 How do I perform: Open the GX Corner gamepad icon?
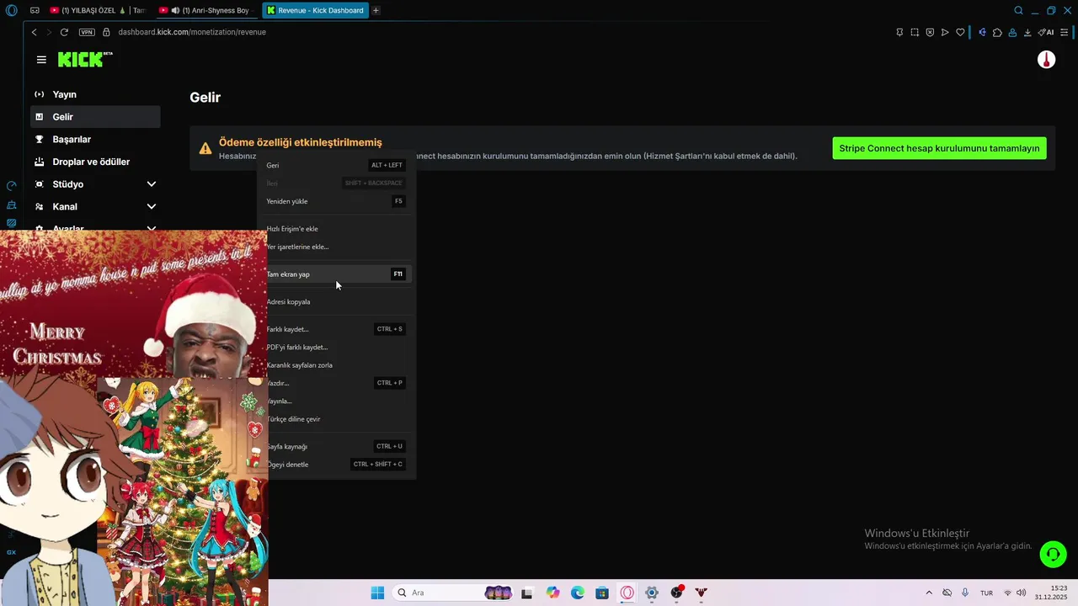35,10
